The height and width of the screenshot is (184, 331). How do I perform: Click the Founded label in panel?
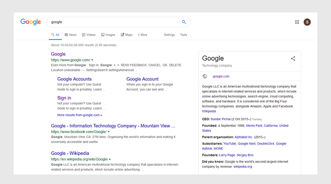tap(209, 126)
